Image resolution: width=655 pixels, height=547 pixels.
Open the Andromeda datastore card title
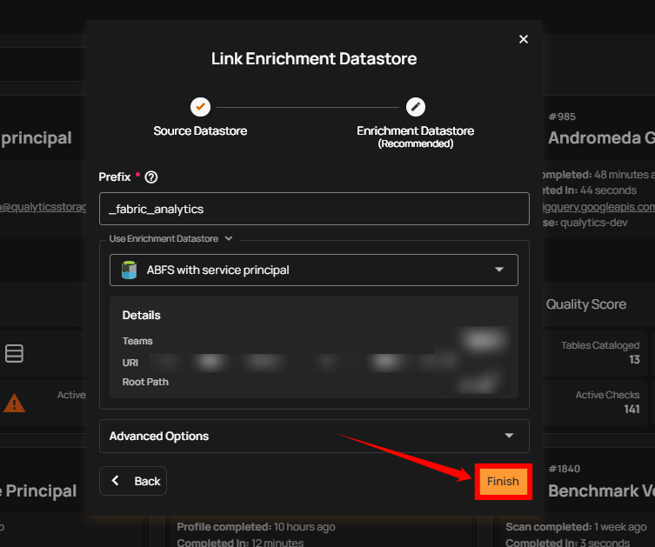(x=601, y=138)
